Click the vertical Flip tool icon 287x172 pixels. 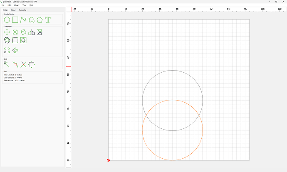(40, 32)
